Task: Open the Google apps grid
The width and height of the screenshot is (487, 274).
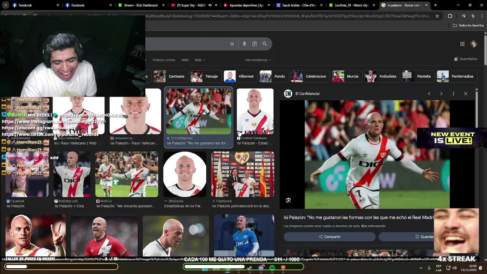Action: click(x=462, y=44)
